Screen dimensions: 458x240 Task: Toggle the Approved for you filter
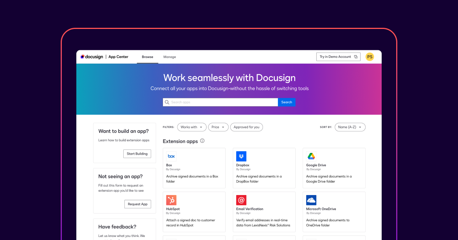[x=247, y=127]
